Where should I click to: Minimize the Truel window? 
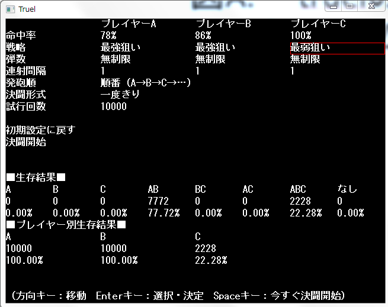334,6
